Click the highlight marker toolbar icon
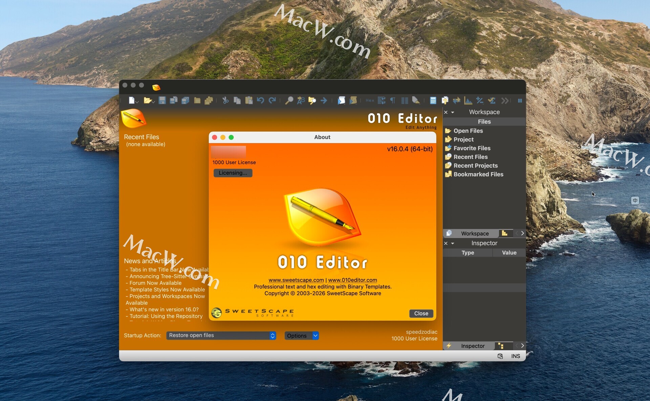The height and width of the screenshot is (401, 650). [416, 100]
